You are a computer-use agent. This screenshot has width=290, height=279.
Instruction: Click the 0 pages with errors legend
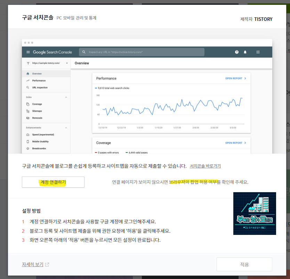[x=107, y=153]
